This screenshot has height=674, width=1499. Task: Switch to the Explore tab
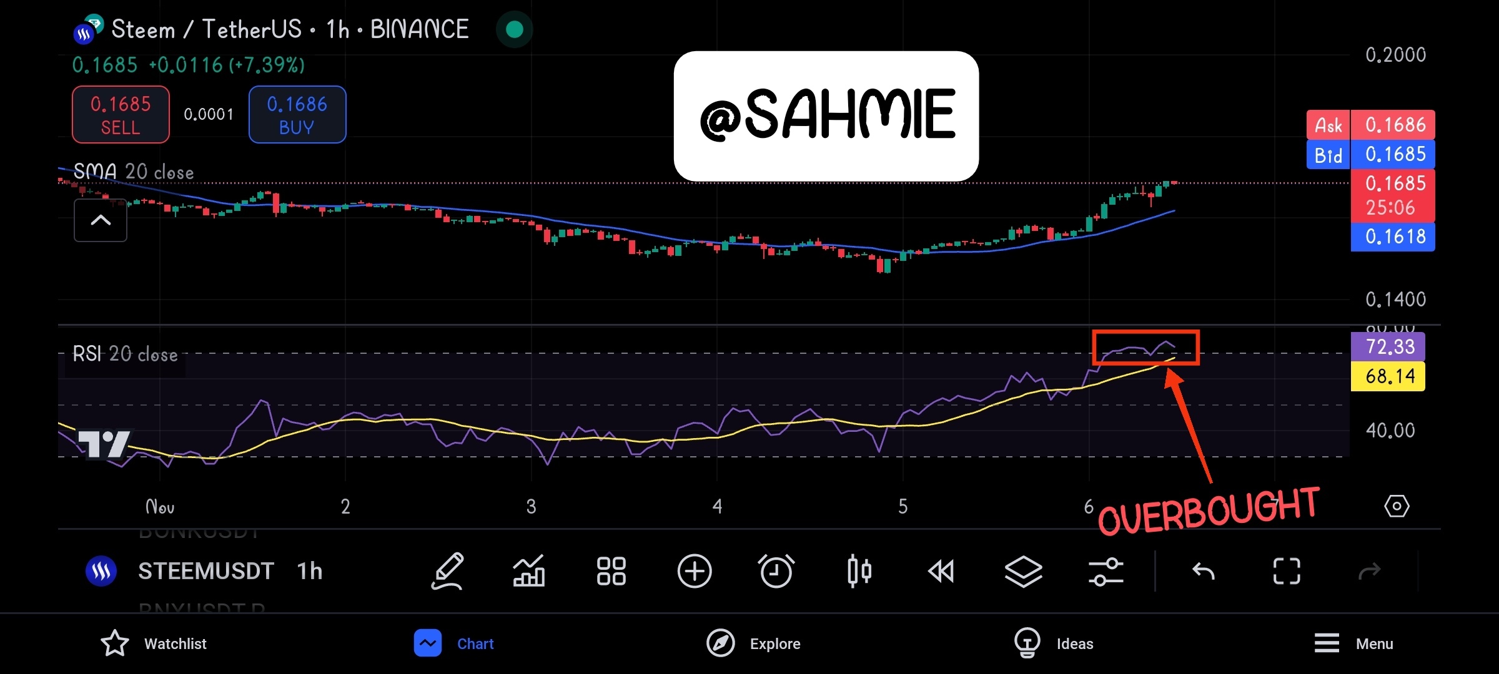[x=753, y=643]
